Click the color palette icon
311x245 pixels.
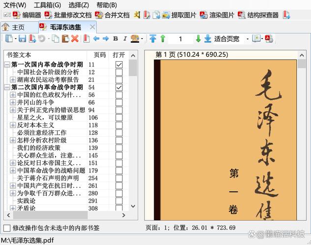(x=135, y=39)
